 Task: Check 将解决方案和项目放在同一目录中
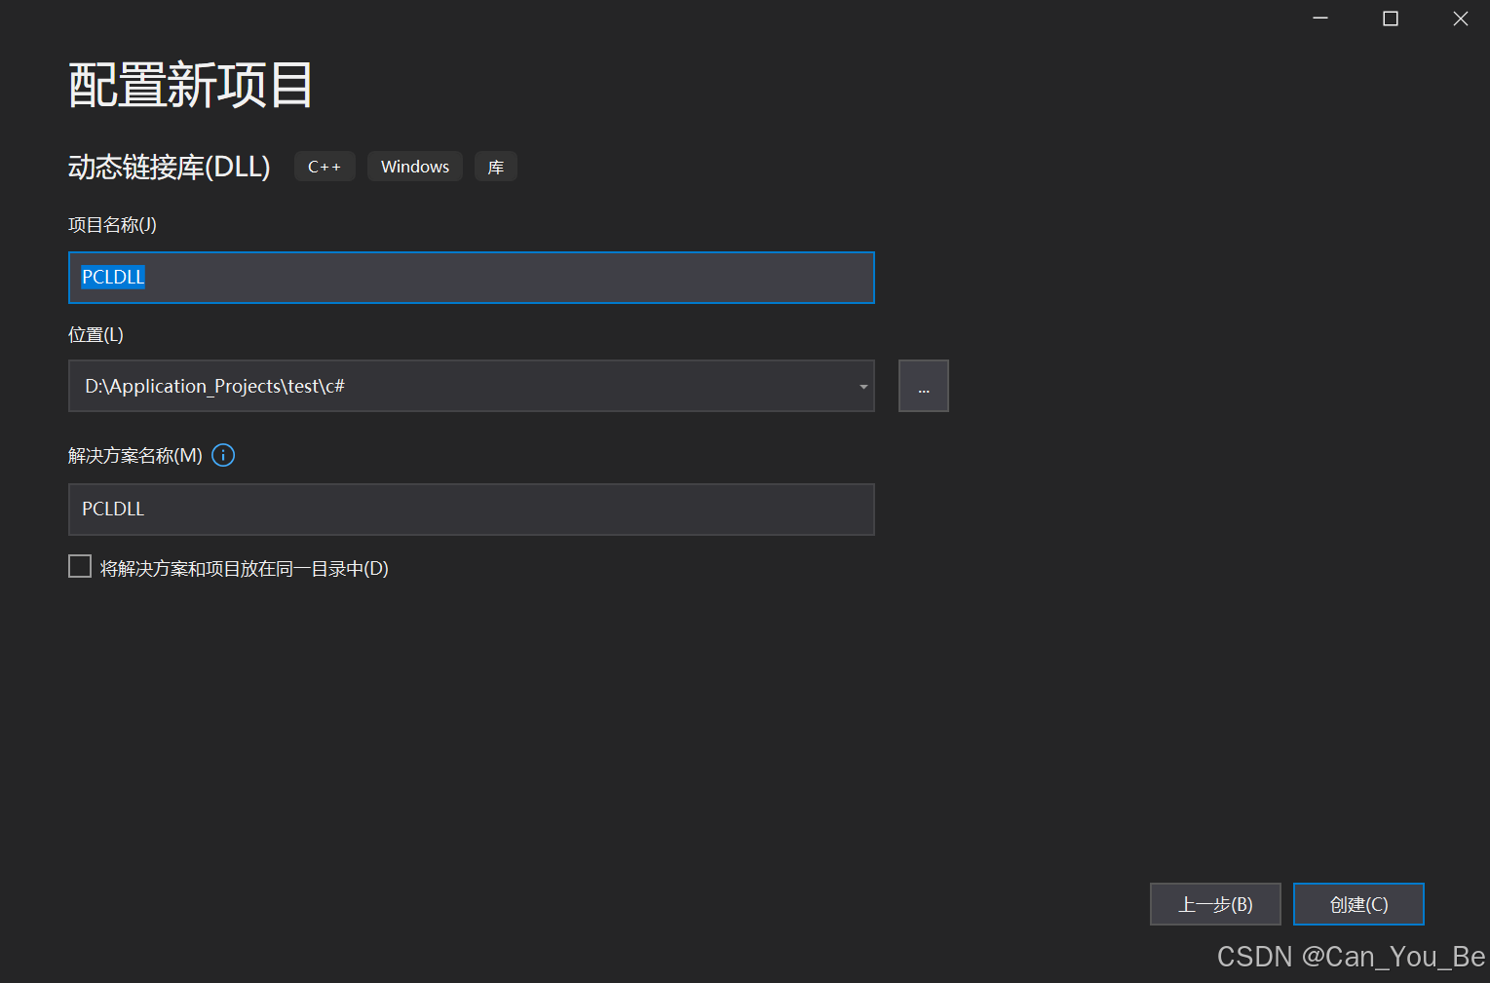tap(79, 565)
